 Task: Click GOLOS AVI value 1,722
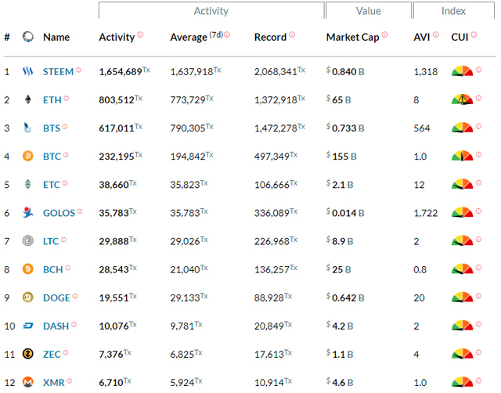tap(426, 213)
